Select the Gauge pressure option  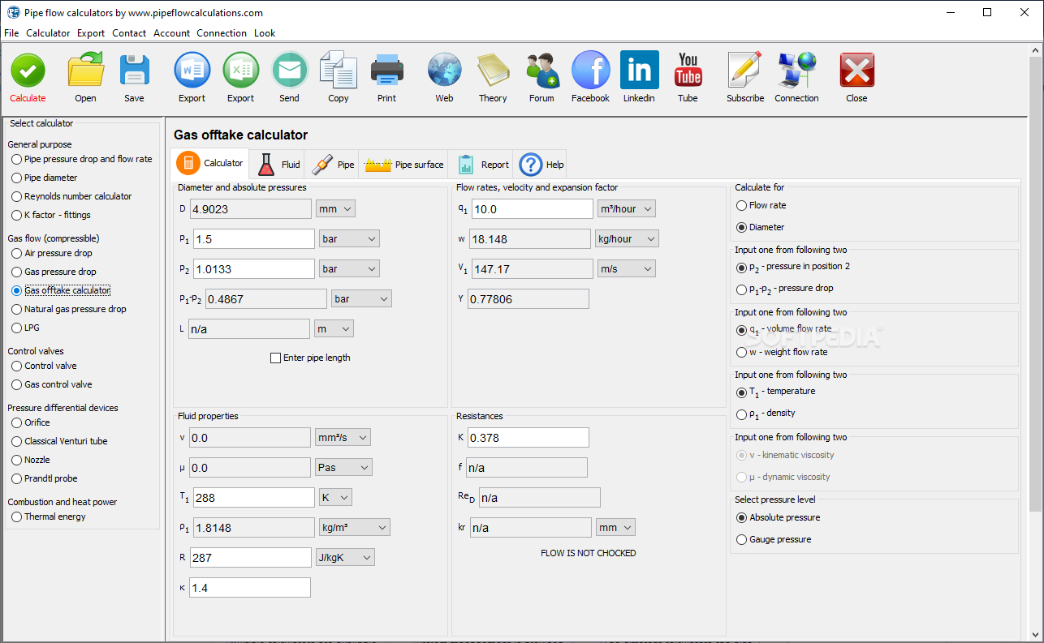(774, 539)
